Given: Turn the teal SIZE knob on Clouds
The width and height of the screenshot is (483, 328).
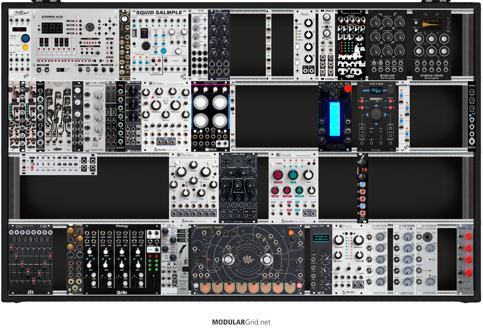Looking at the screenshot, I should [x=293, y=175].
